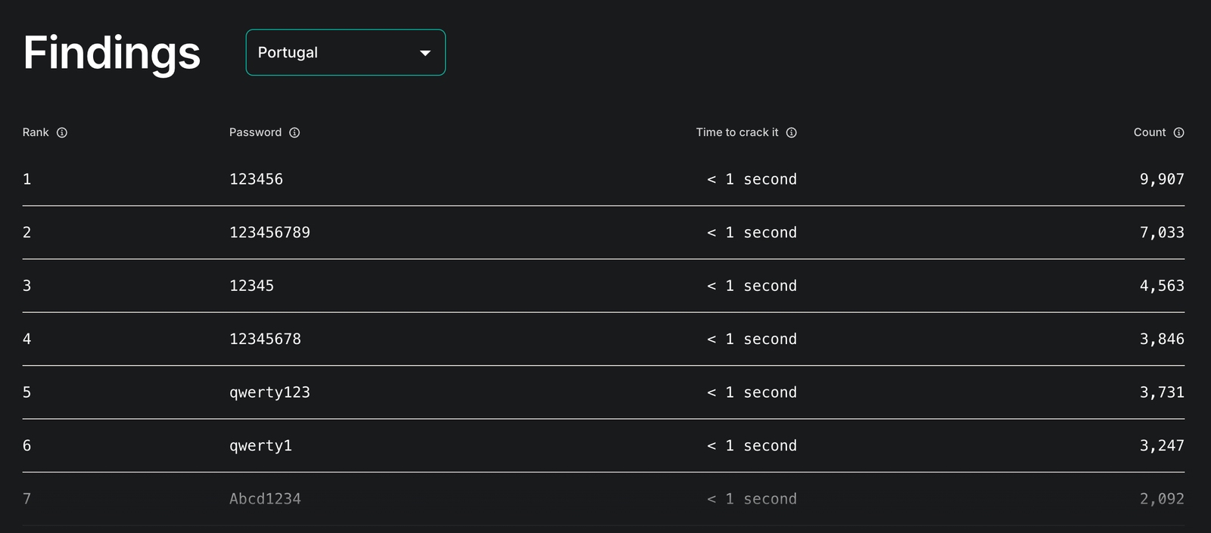The image size is (1211, 533).
Task: Open the info icon for Time to crack it
Action: (x=791, y=132)
